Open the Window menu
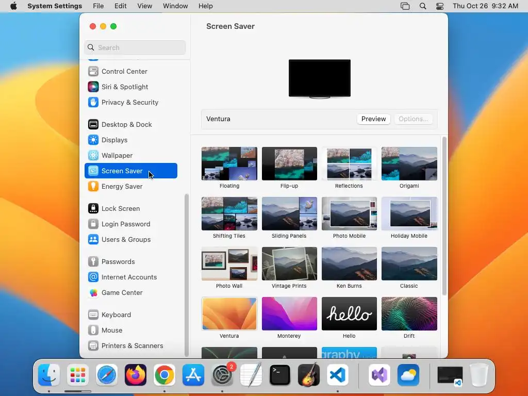 [175, 6]
